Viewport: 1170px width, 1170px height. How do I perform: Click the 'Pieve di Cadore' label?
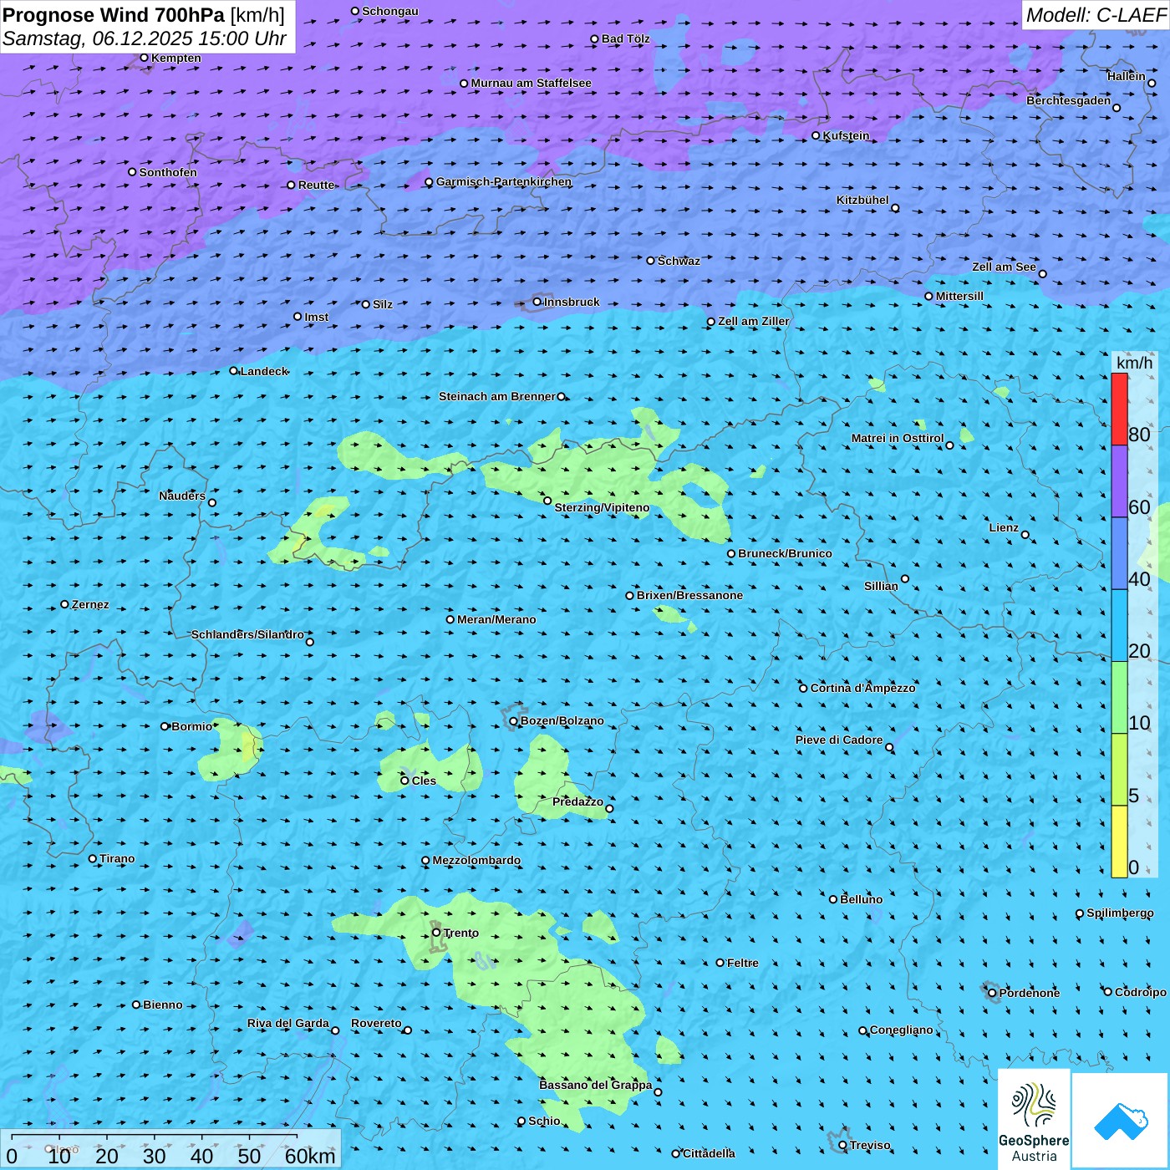tap(838, 740)
